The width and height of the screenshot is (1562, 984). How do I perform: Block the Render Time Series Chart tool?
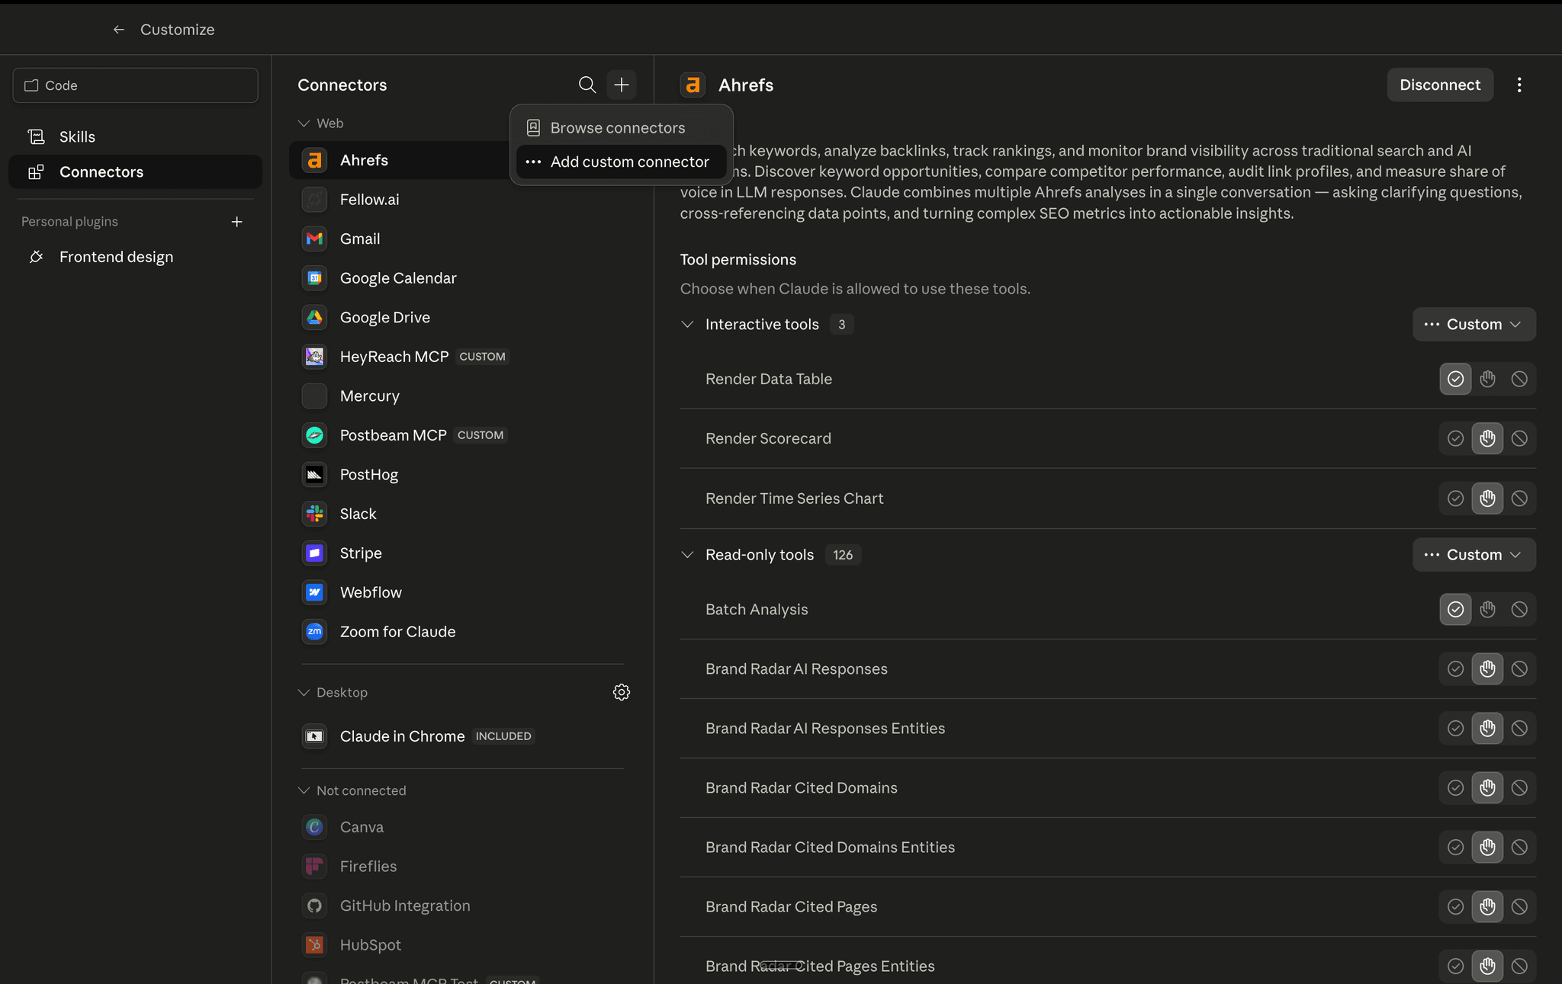pos(1519,498)
